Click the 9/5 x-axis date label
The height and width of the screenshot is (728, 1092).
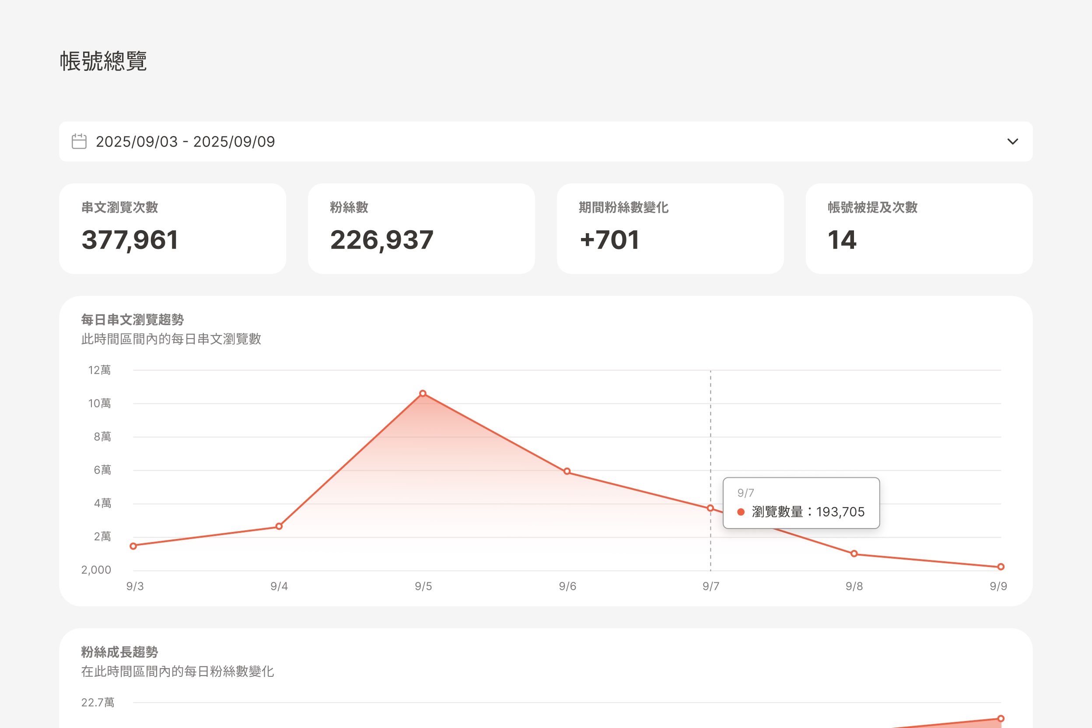pyautogui.click(x=423, y=586)
